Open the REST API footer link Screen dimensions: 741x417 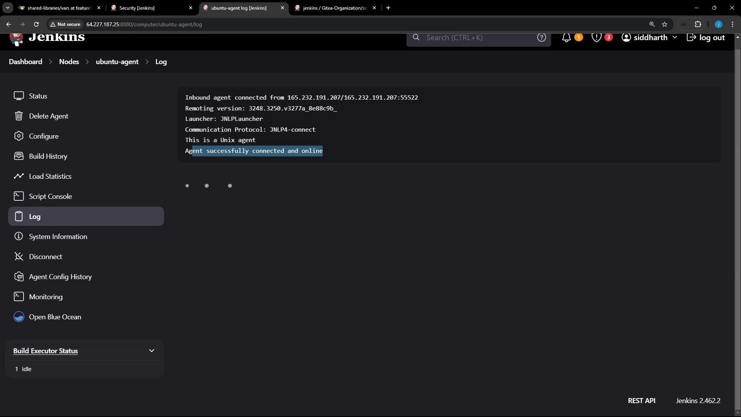(641, 400)
